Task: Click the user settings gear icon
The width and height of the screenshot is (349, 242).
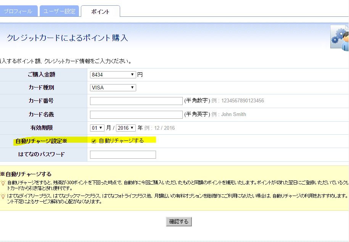Action: 339,38
